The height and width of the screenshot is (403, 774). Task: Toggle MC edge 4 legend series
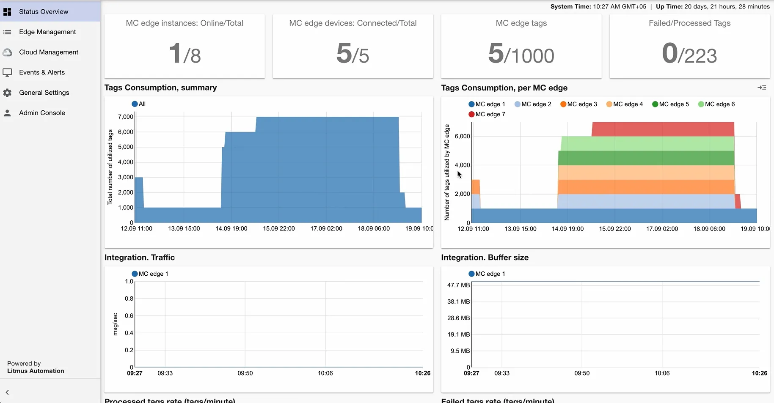click(625, 104)
